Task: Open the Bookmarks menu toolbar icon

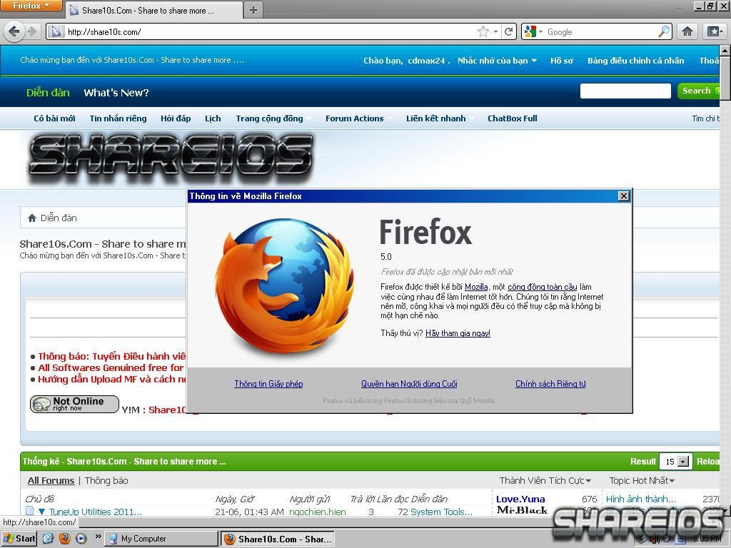Action: pos(715,31)
